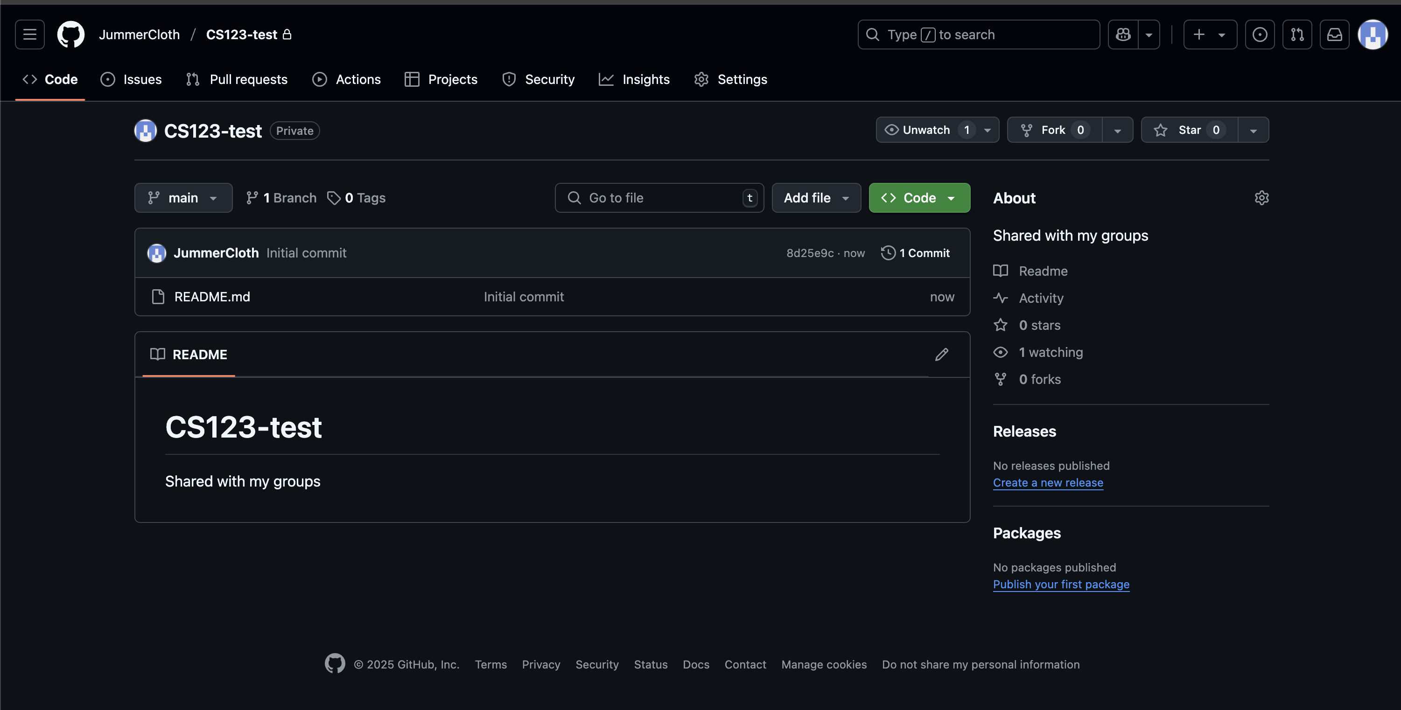Switch to the Pull requests tab
The width and height of the screenshot is (1401, 710).
(x=237, y=79)
